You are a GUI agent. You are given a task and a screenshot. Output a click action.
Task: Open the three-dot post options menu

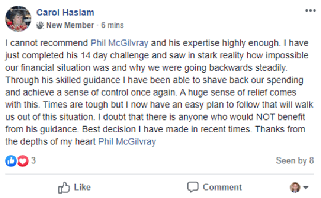310,11
